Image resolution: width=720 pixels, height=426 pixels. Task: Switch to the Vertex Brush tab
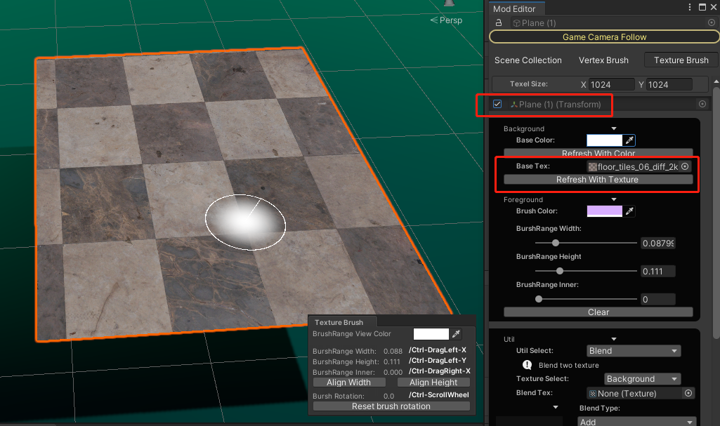click(x=603, y=60)
